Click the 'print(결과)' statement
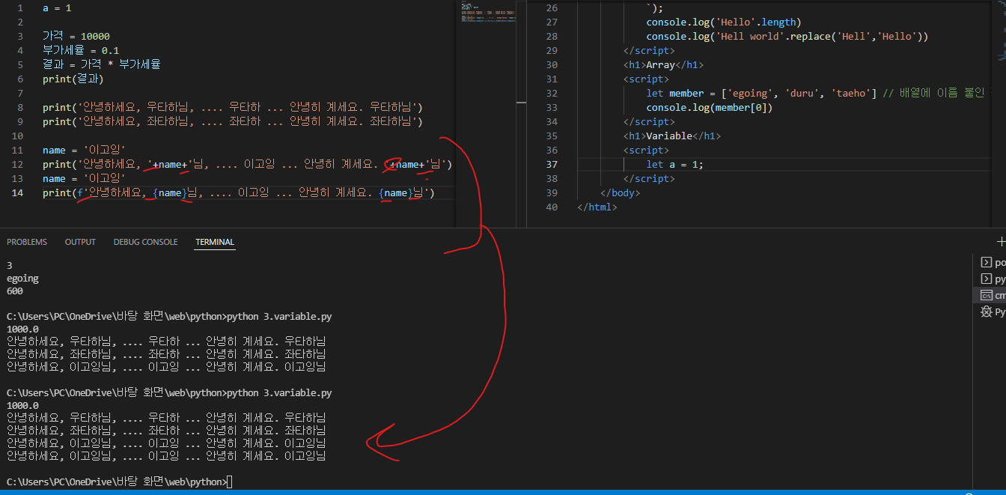Screen dimensions: 1006x495 pos(73,79)
